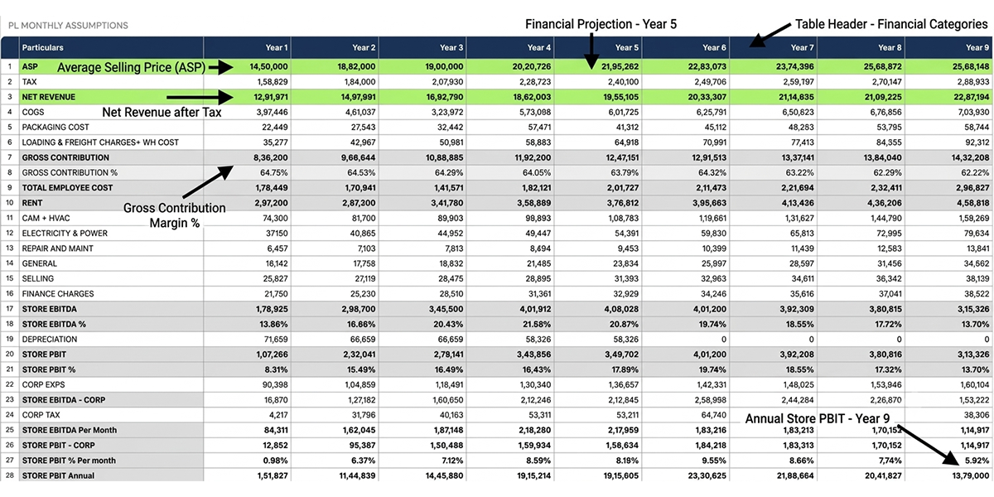This screenshot has height=497, width=994.
Task: Click Gross Contribution Year 7 value 13,37,141
Action: (794, 157)
